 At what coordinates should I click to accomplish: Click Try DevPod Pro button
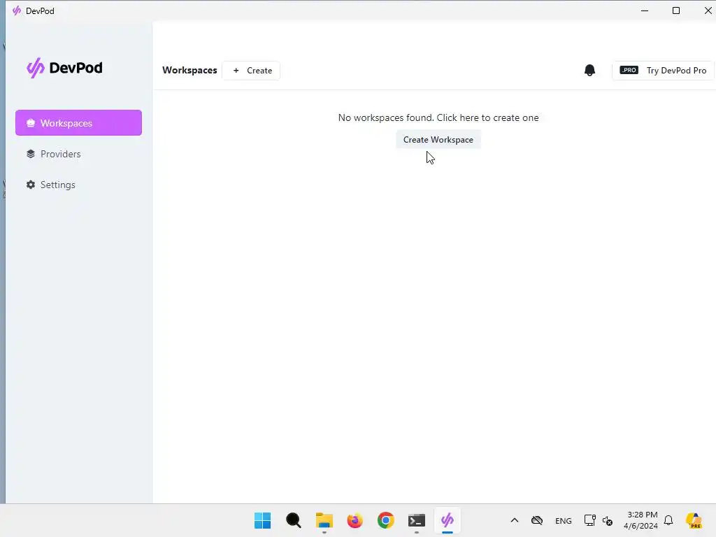[663, 71]
